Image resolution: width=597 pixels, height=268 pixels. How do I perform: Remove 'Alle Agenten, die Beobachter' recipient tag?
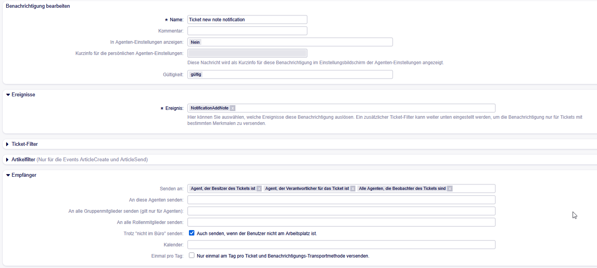click(449, 189)
